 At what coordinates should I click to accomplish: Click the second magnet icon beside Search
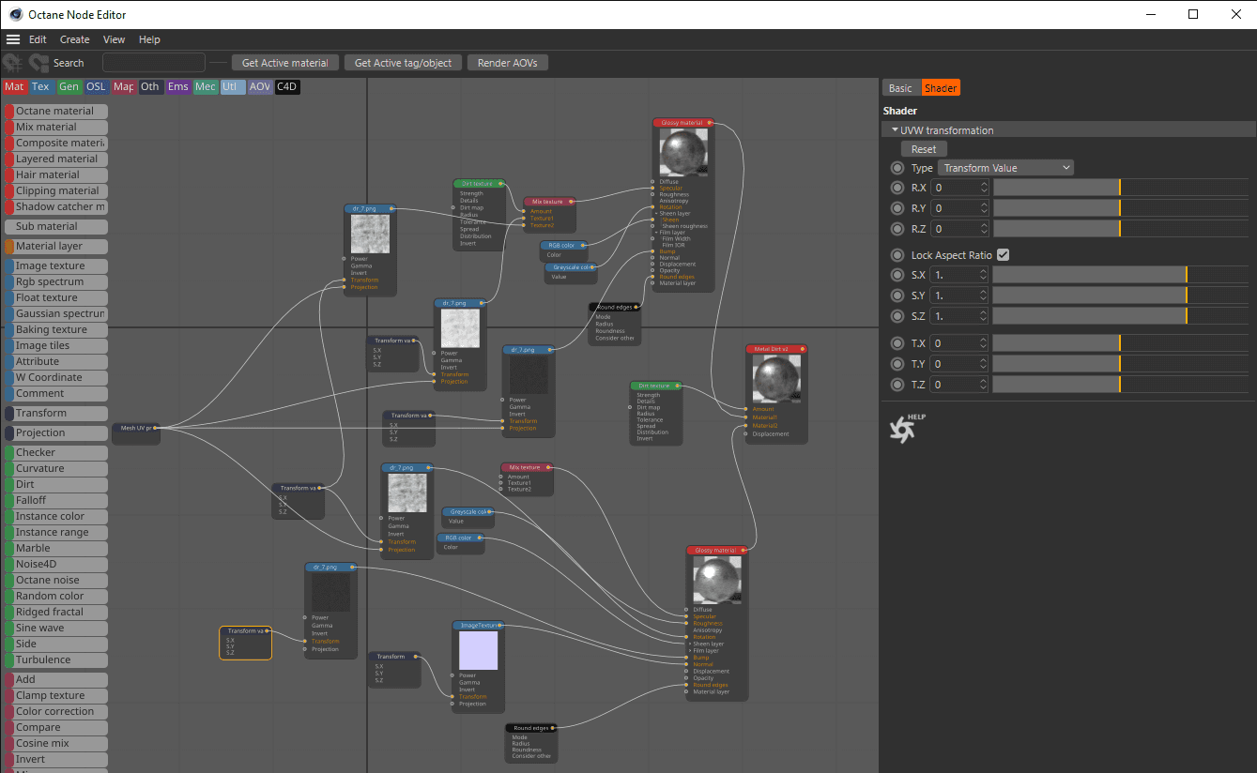[38, 63]
